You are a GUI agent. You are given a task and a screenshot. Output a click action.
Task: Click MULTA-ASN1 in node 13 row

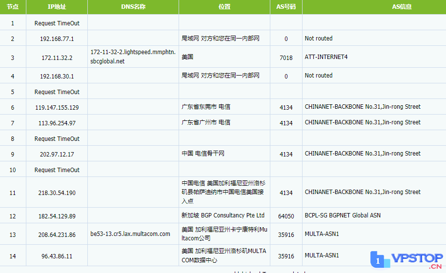(x=322, y=234)
